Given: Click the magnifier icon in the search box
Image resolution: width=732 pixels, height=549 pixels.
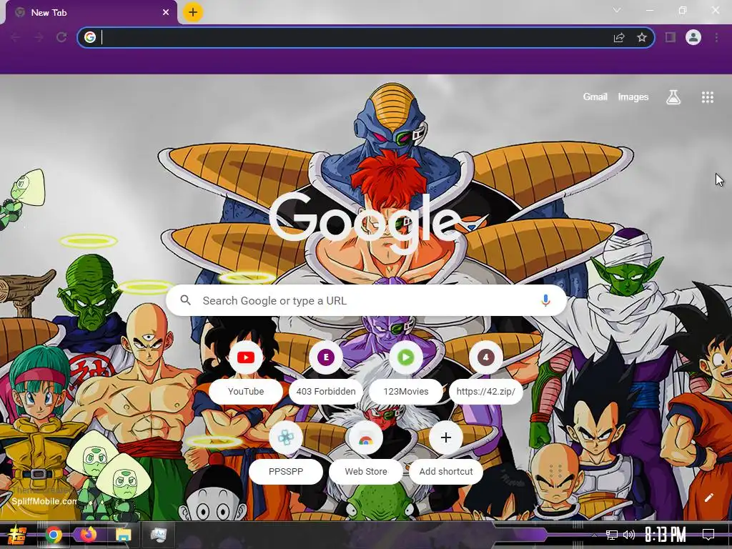Looking at the screenshot, I should (x=186, y=300).
